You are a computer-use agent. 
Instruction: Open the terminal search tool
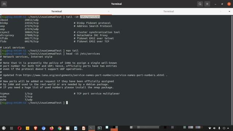[x=200, y=4]
